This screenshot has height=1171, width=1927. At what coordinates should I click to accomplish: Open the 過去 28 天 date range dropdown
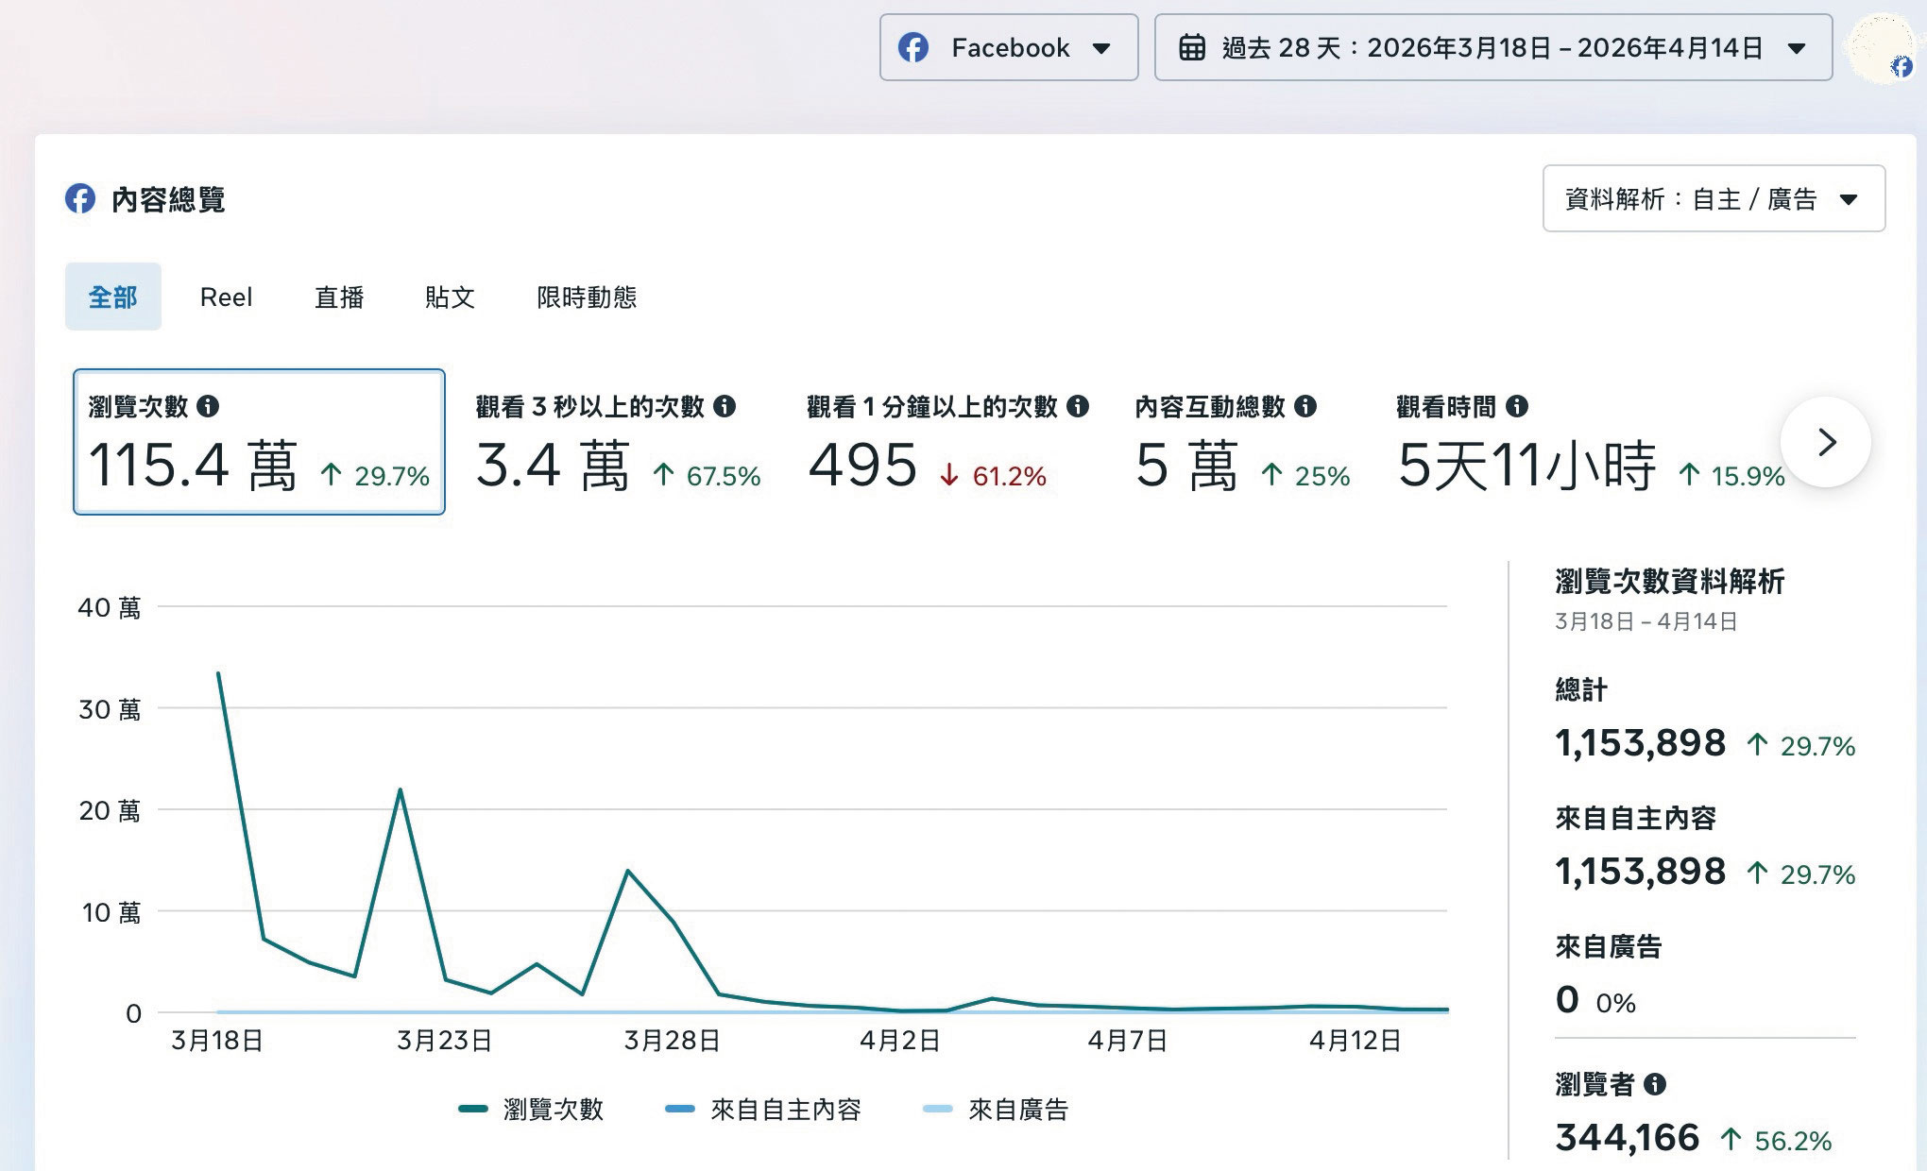[x=1493, y=47]
